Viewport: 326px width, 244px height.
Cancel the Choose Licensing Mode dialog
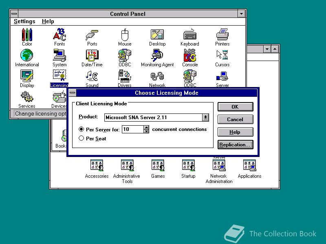tap(236, 119)
